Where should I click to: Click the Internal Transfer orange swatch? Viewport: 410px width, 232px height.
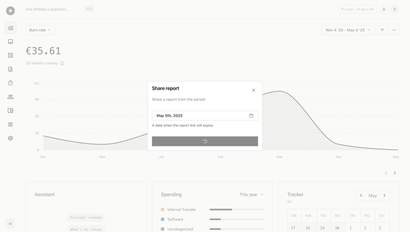tap(162, 209)
